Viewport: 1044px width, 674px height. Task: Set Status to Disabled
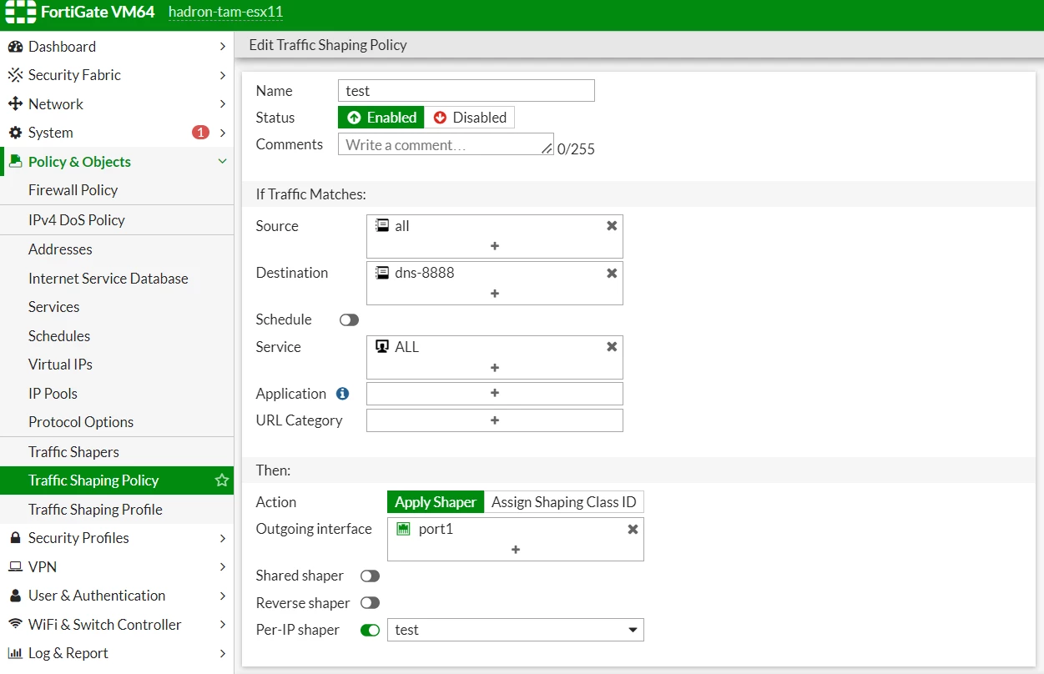(470, 118)
